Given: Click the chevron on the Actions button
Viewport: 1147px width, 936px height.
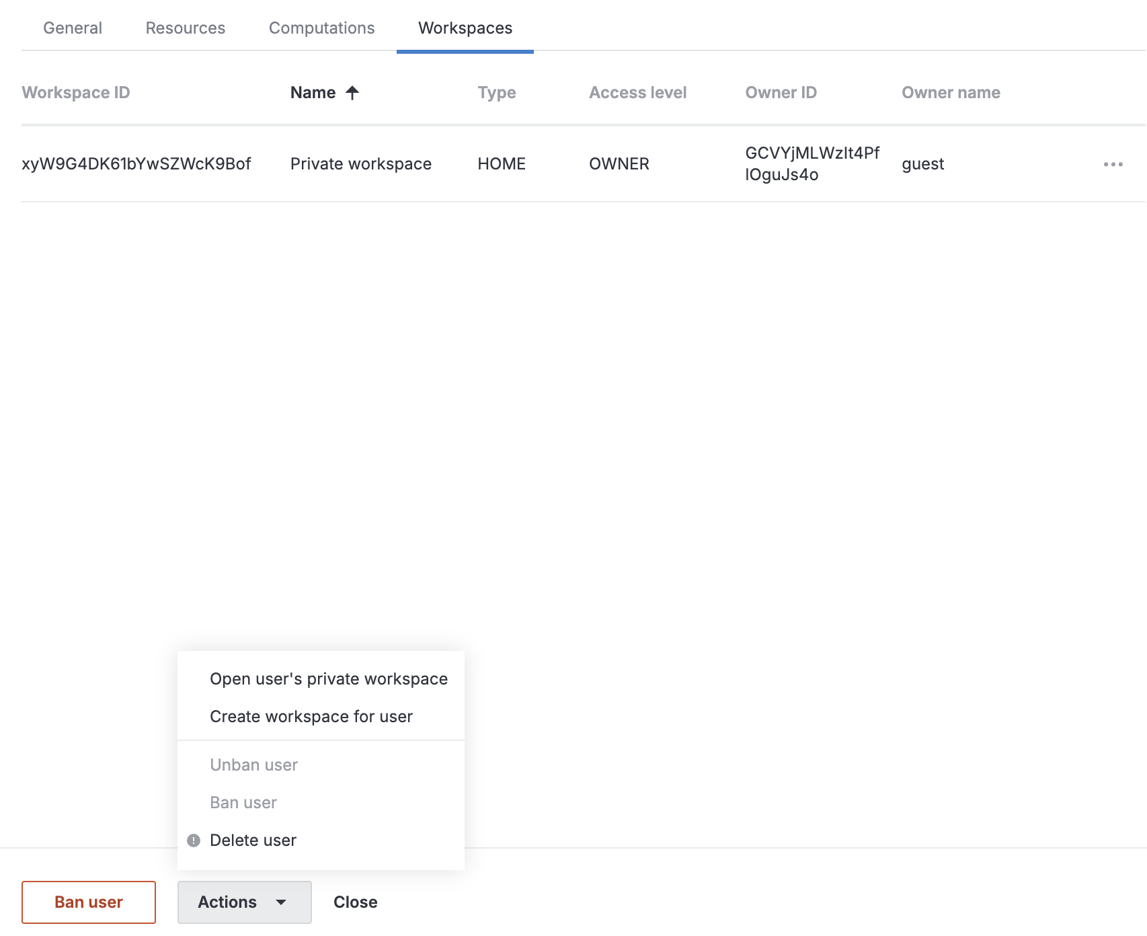Looking at the screenshot, I should pos(282,902).
